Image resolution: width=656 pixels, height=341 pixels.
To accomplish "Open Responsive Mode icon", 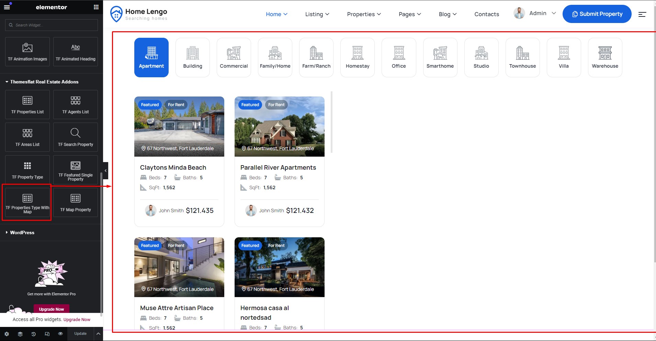I will point(47,334).
